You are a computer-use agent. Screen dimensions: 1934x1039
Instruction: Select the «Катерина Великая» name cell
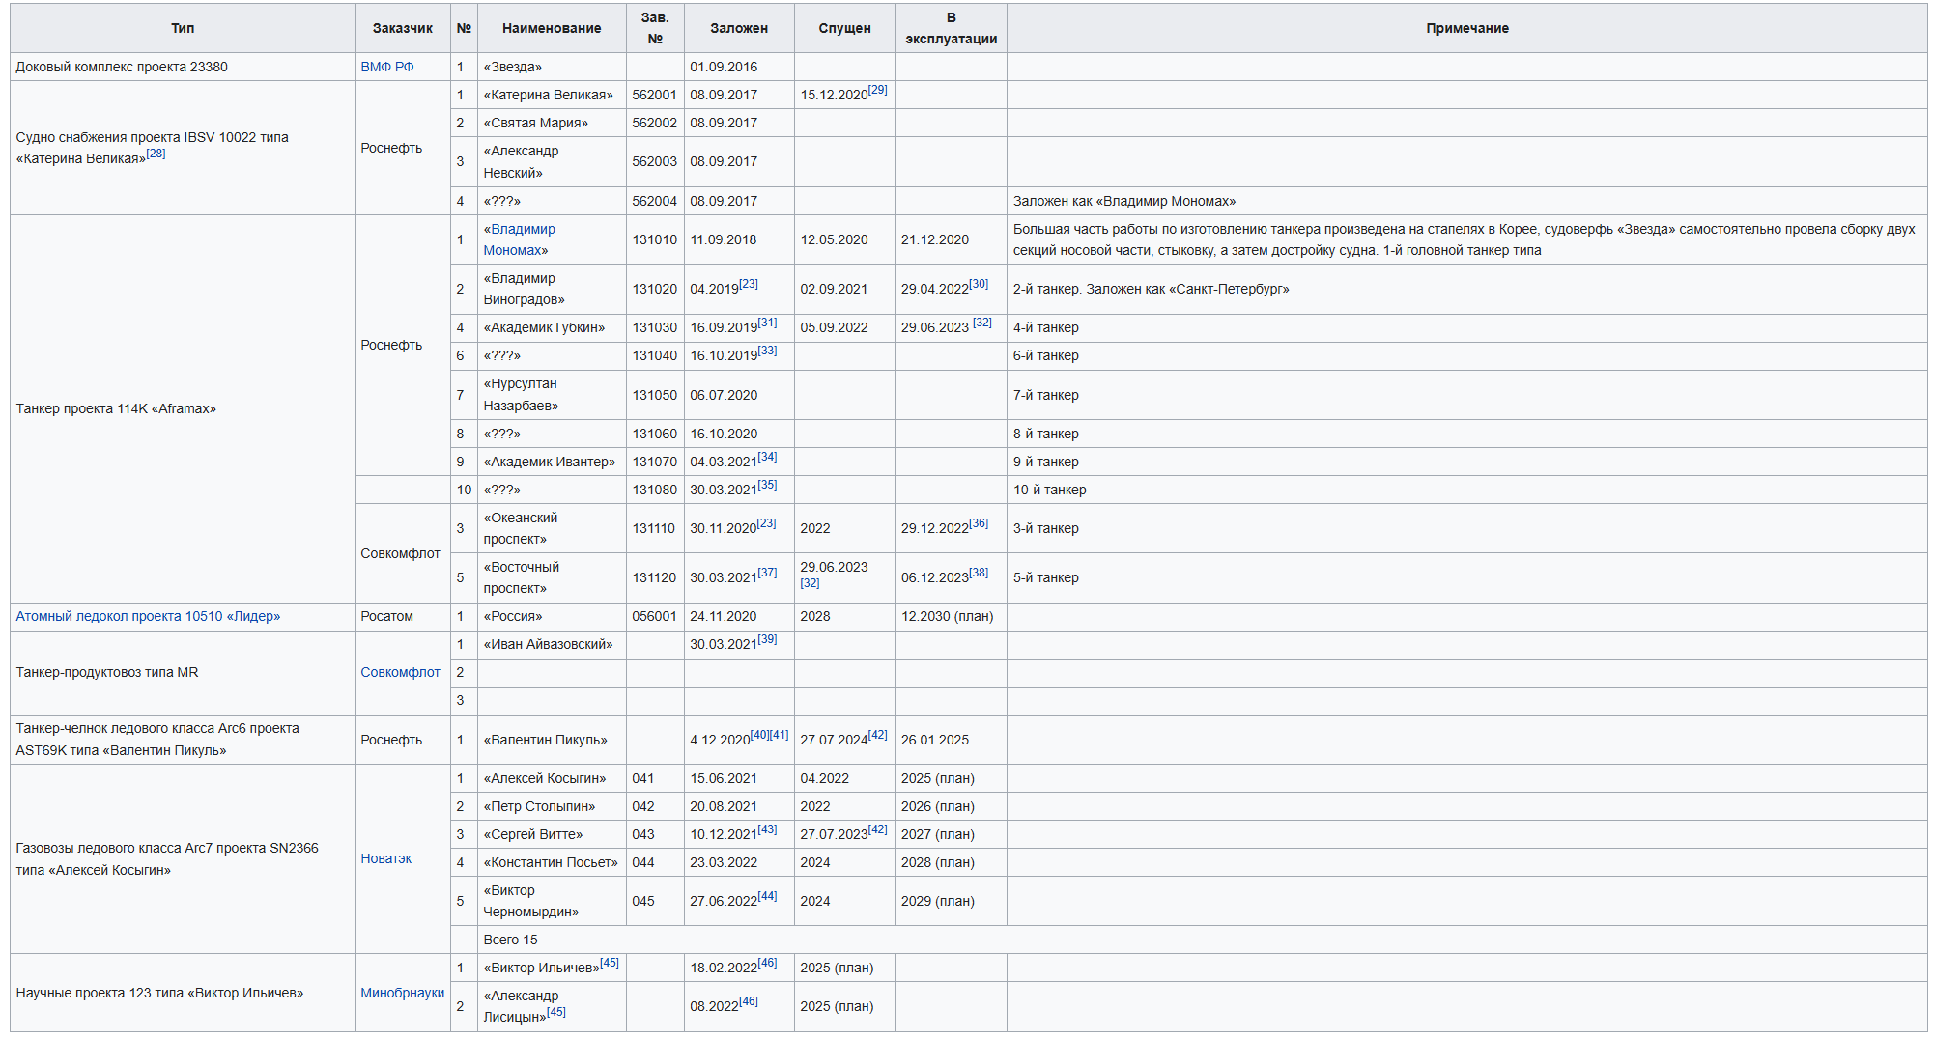tap(552, 95)
